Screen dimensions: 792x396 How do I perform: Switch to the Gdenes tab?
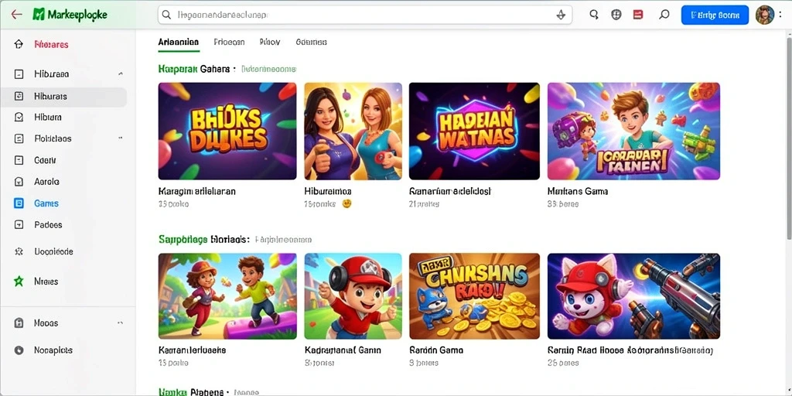[x=311, y=42]
